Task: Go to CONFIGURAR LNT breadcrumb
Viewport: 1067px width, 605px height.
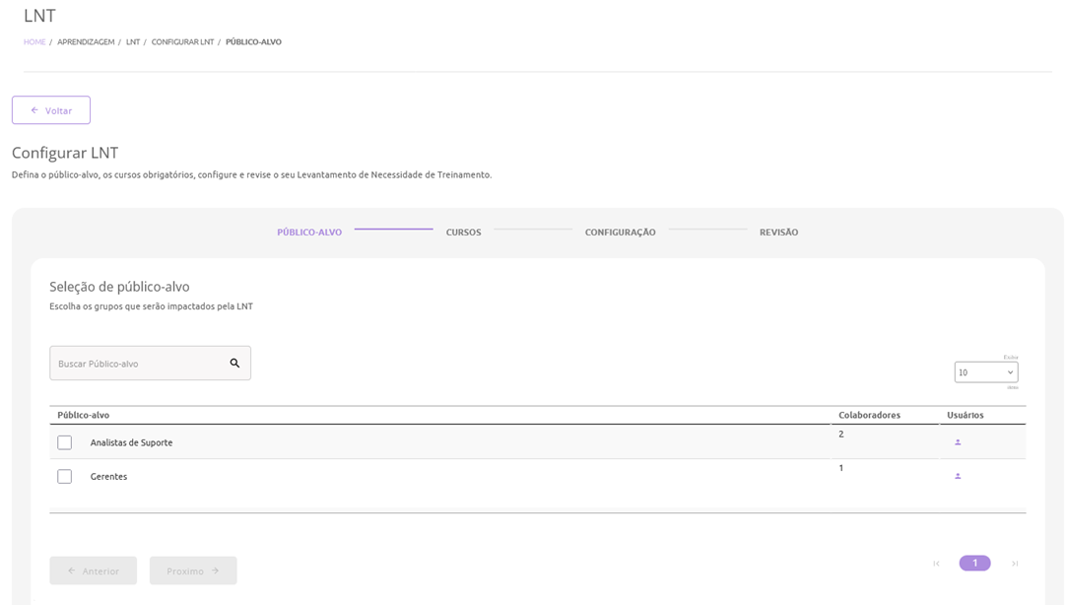Action: point(182,42)
